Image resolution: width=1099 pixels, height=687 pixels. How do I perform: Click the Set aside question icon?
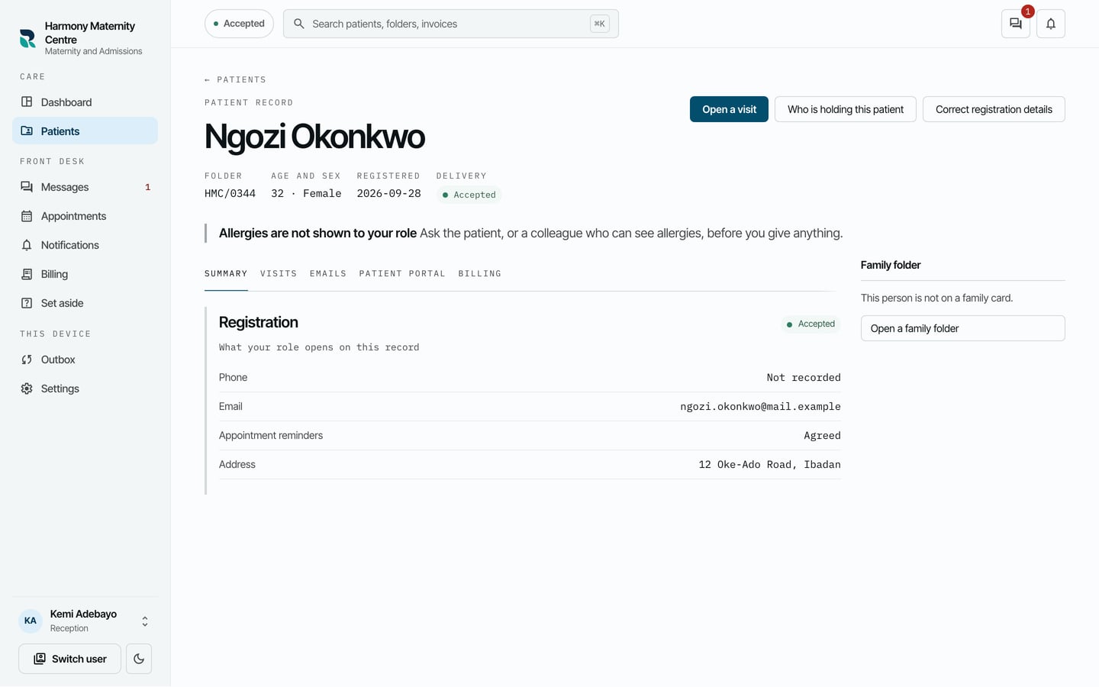(x=27, y=303)
